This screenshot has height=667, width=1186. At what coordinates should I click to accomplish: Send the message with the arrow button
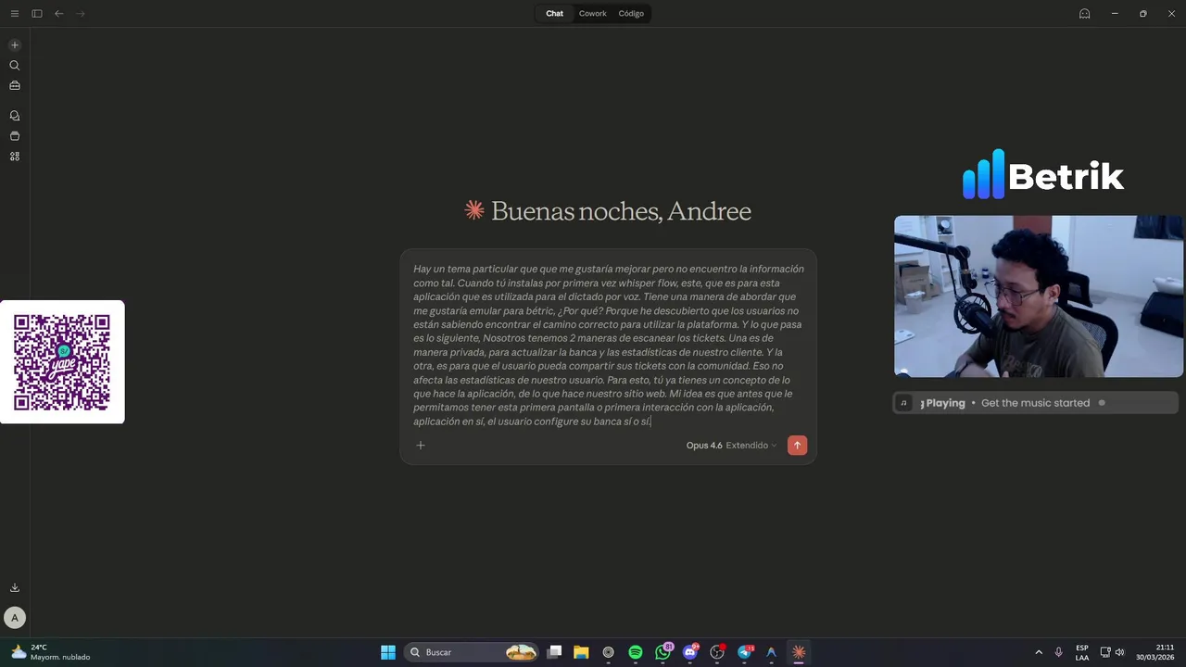797,446
